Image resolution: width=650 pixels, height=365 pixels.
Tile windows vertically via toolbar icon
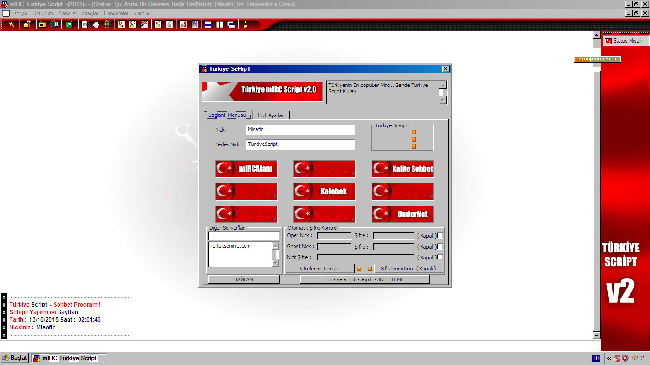click(x=219, y=24)
